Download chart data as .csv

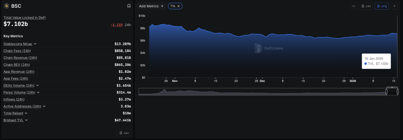(366, 6)
